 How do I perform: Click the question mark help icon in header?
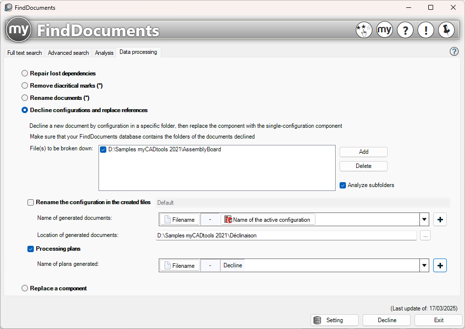pyautogui.click(x=405, y=30)
